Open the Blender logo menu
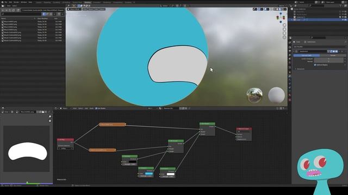This screenshot has width=348, height=195. tap(2, 2)
